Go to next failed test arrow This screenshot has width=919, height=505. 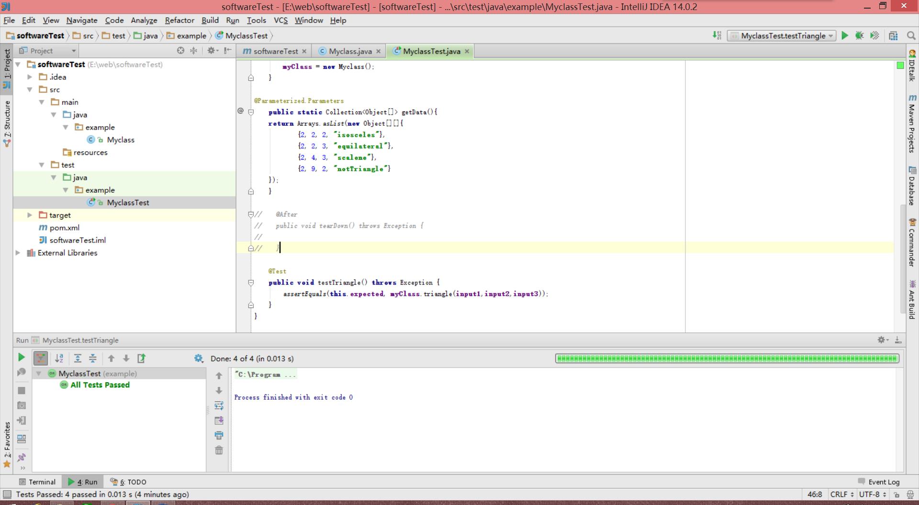point(126,358)
